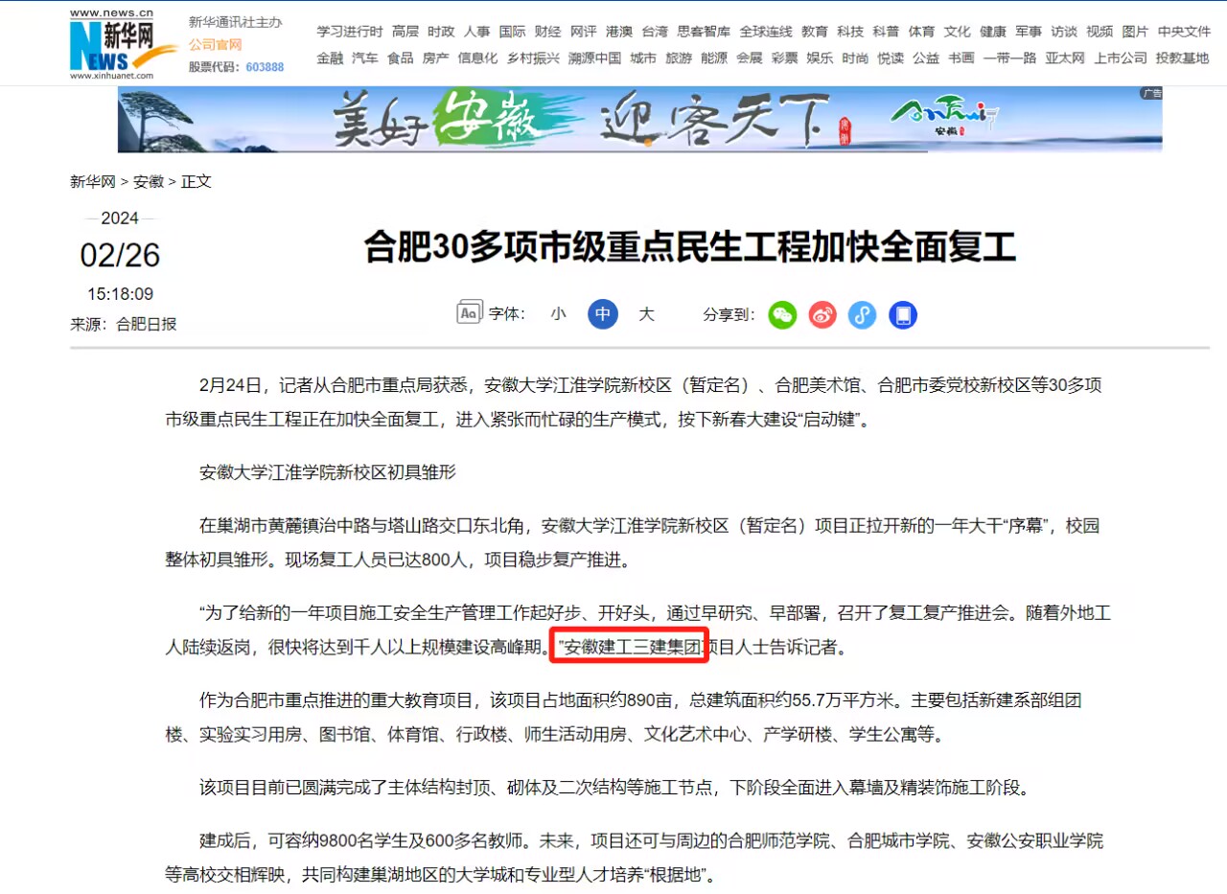This screenshot has width=1227, height=894.
Task: Open the 时政 section in the navigation
Action: 440,31
